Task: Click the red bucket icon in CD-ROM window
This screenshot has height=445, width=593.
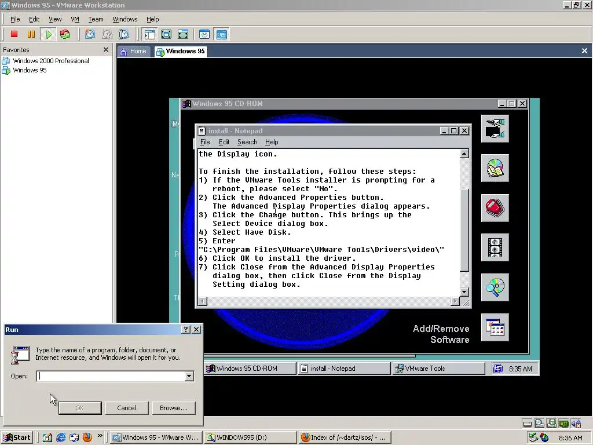Action: [495, 208]
